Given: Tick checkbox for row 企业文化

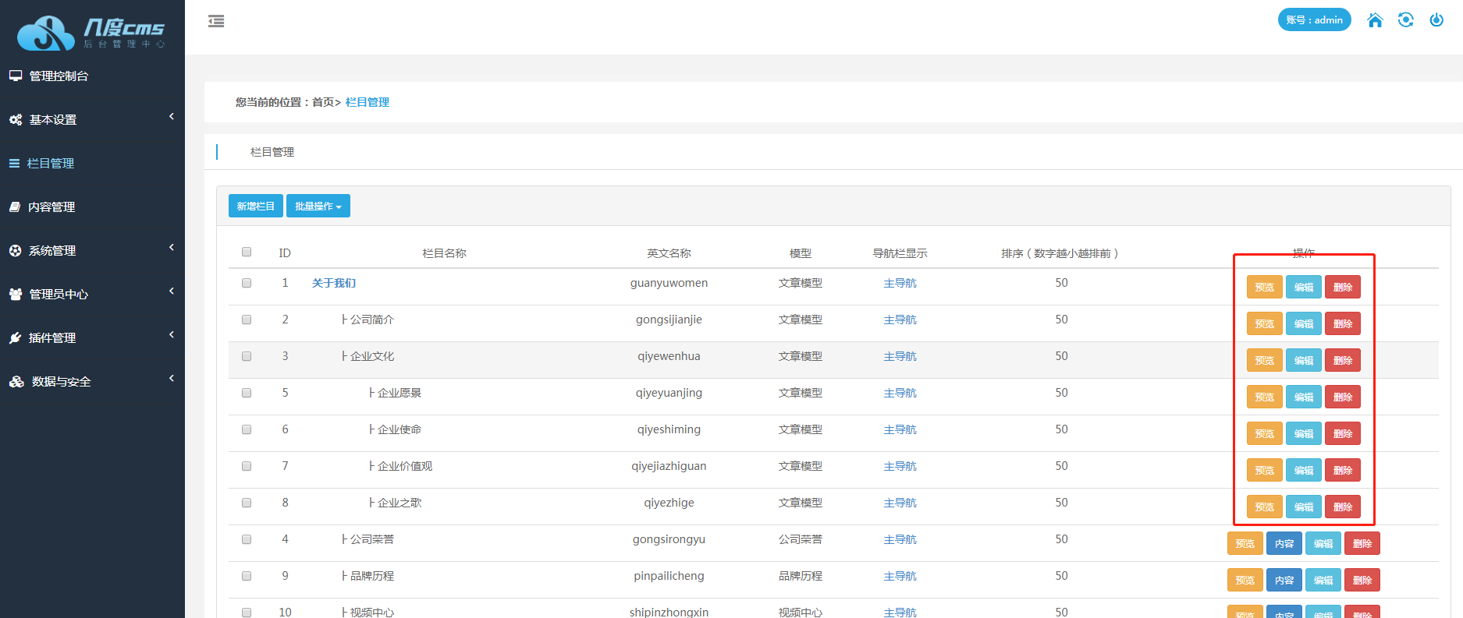Looking at the screenshot, I should 247,356.
